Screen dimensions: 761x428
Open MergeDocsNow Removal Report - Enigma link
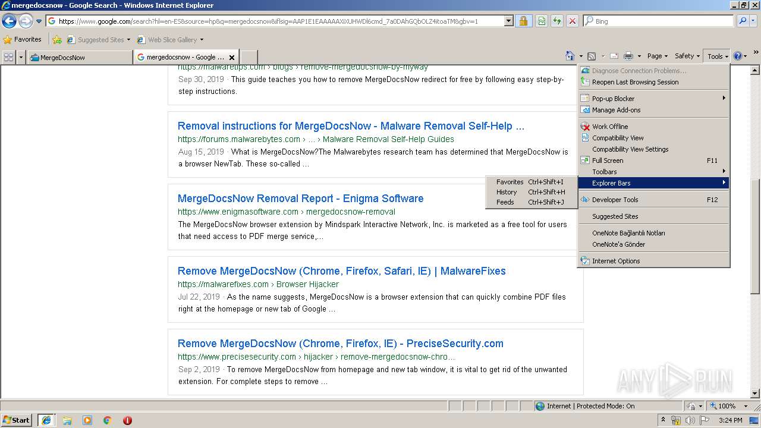301,199
